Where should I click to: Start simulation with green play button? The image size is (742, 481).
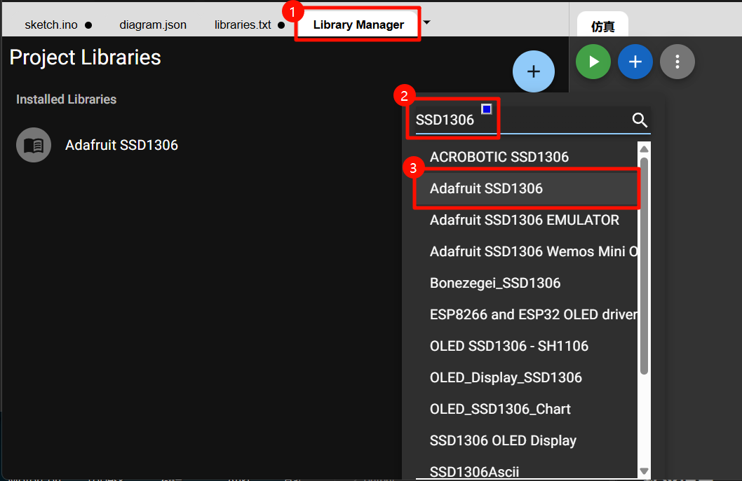click(593, 62)
